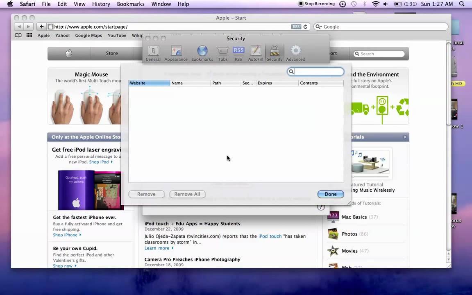Viewport: 472px width, 295px height.
Task: Click the volume icon in menu bar
Action: pos(386,4)
